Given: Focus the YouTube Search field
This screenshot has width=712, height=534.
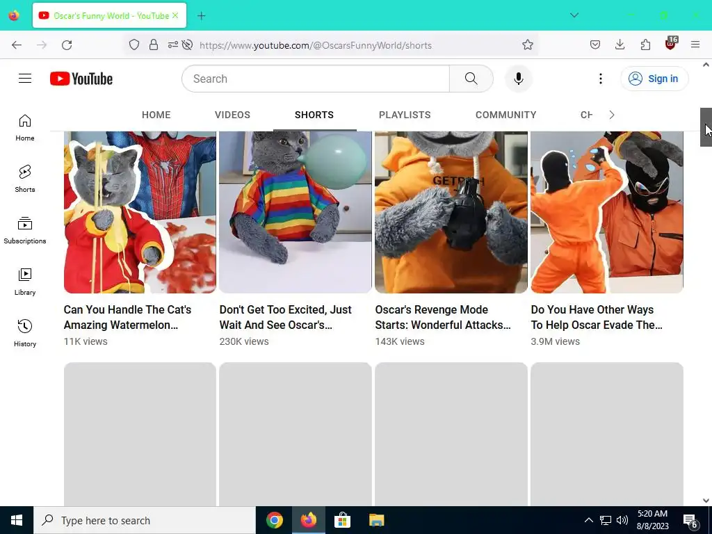Looking at the screenshot, I should pyautogui.click(x=316, y=79).
